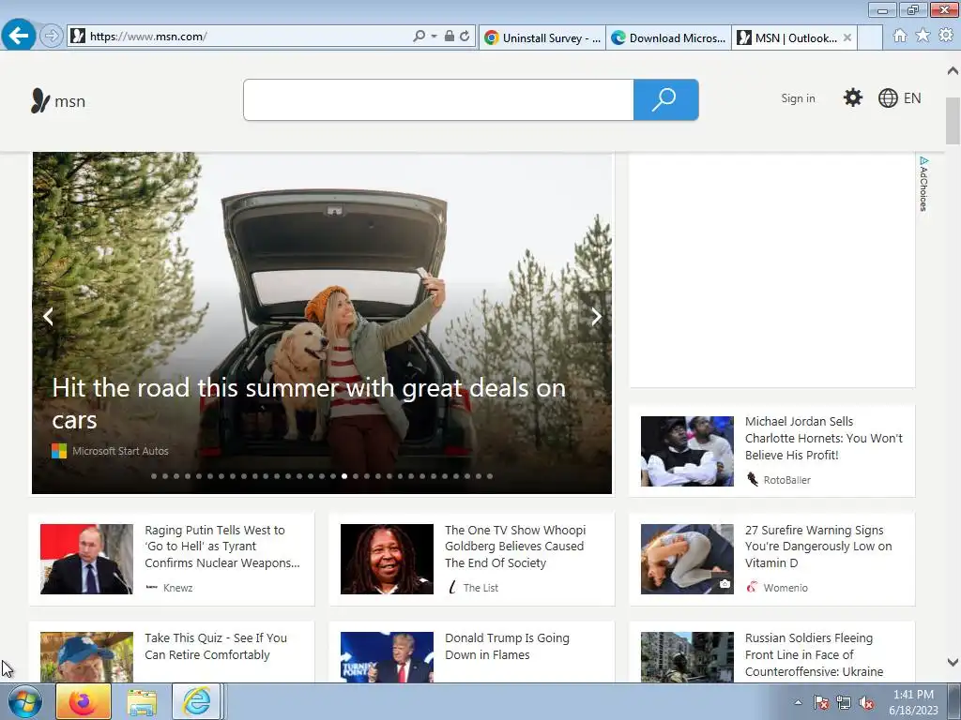Open the Raging Putin article
Image resolution: width=961 pixels, height=720 pixels.
221,547
